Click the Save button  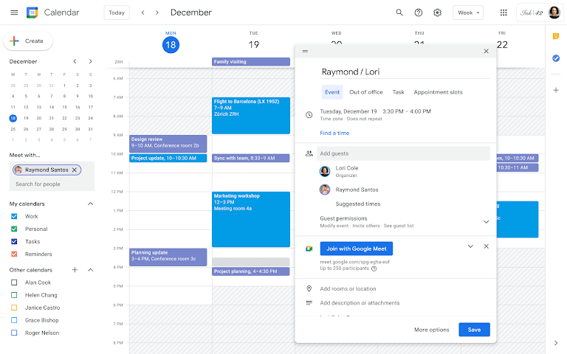pyautogui.click(x=474, y=330)
